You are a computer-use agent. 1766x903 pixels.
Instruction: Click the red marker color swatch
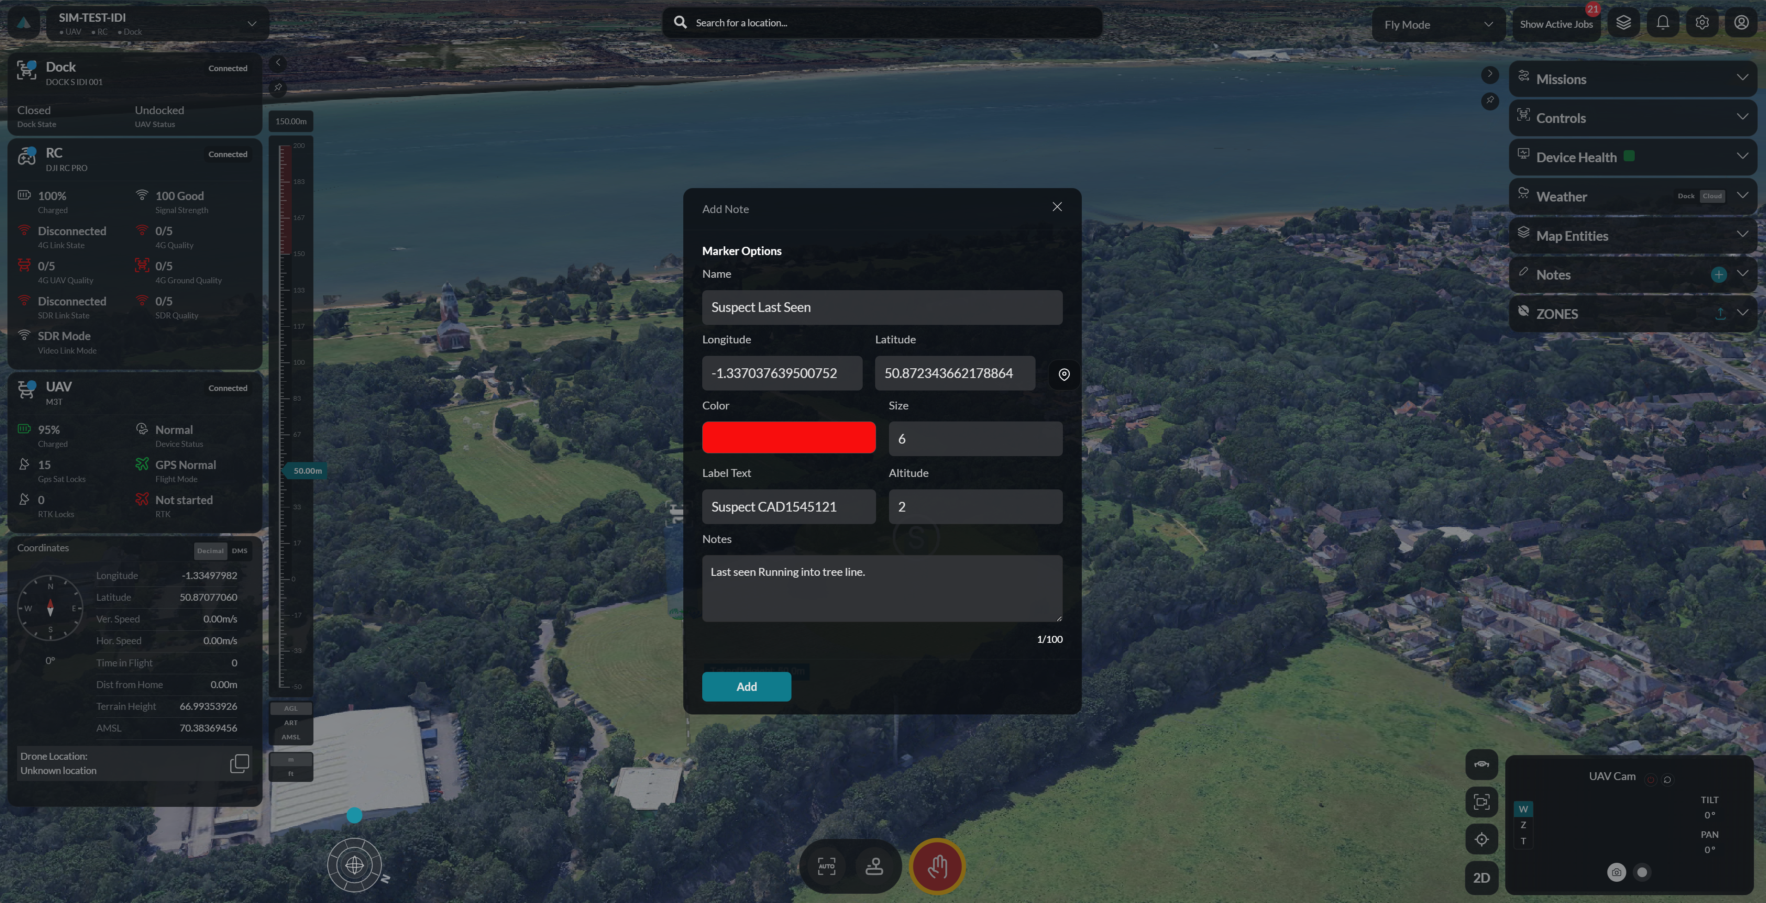(788, 437)
